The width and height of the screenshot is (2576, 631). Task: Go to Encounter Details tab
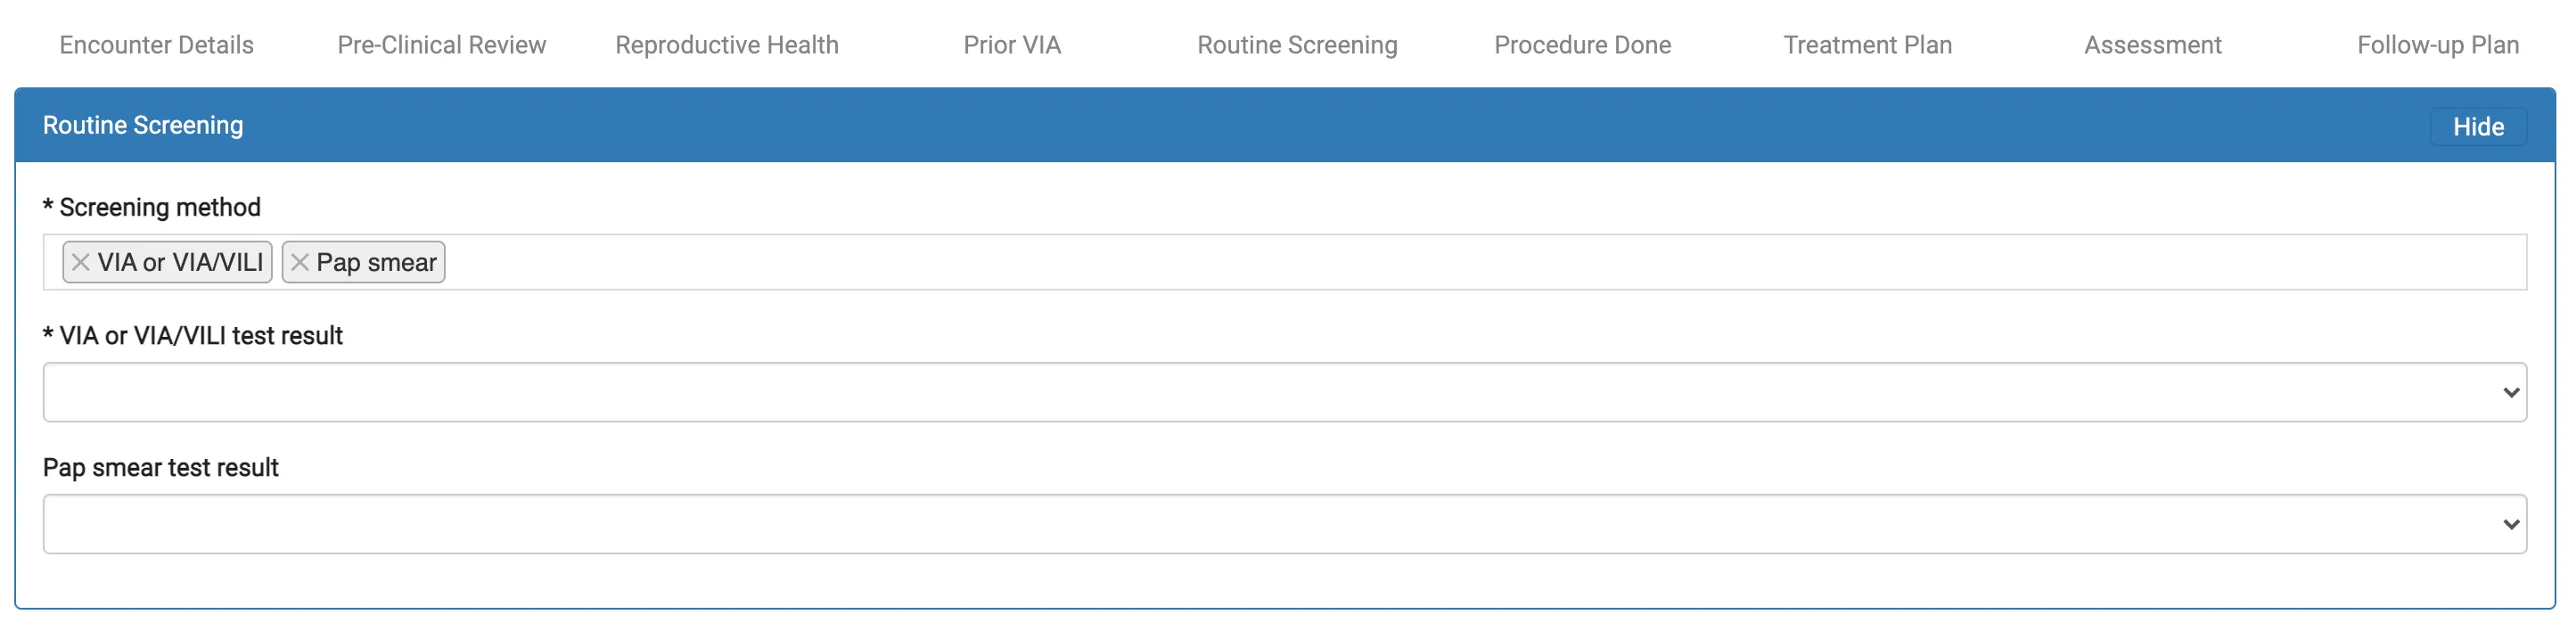click(x=157, y=45)
